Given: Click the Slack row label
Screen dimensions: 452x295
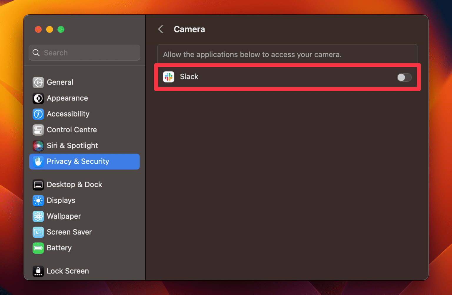Looking at the screenshot, I should (189, 77).
